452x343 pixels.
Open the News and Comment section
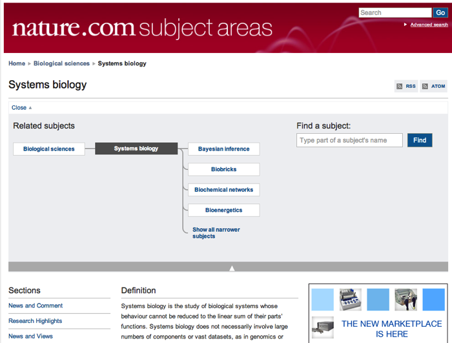point(36,306)
